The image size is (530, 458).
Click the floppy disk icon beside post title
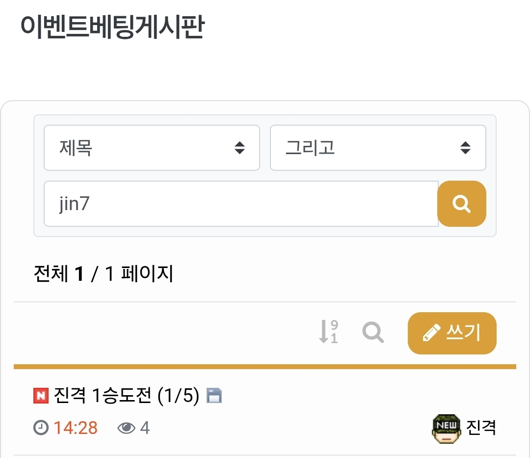214,396
